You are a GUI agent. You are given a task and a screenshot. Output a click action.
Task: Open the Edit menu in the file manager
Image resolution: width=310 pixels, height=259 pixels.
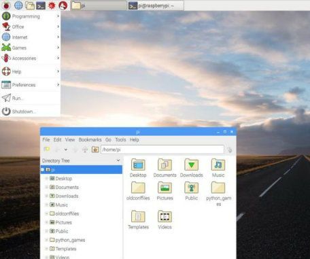57,139
